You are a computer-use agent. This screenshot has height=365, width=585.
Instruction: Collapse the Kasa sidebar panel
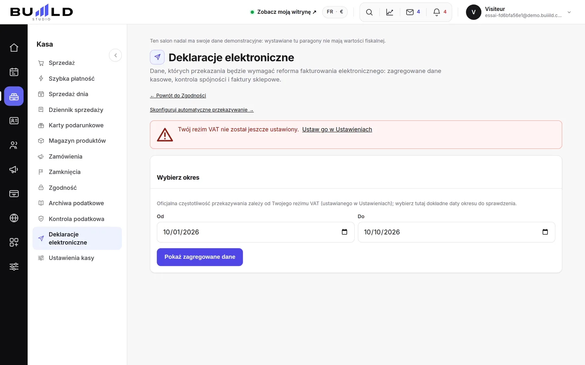[115, 55]
